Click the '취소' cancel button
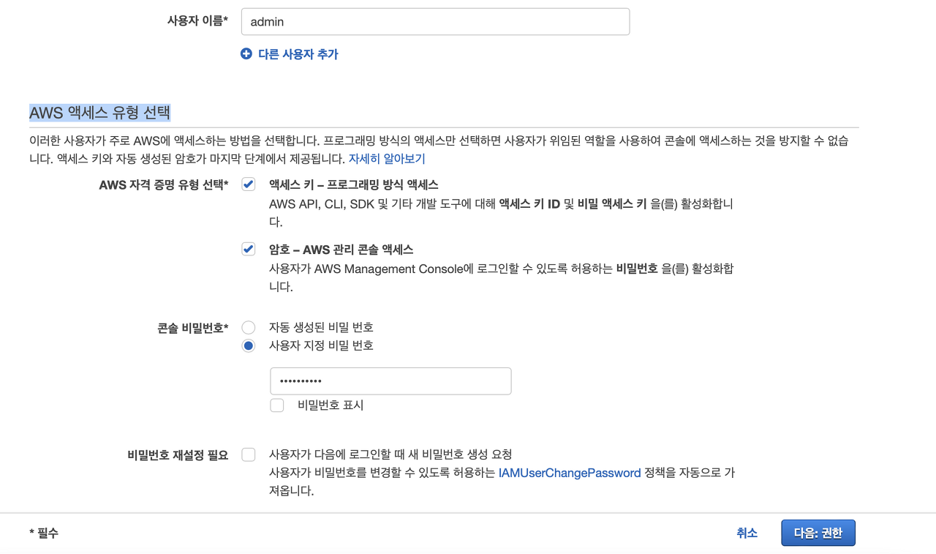Viewport: 936px width, 554px height. 747,533
